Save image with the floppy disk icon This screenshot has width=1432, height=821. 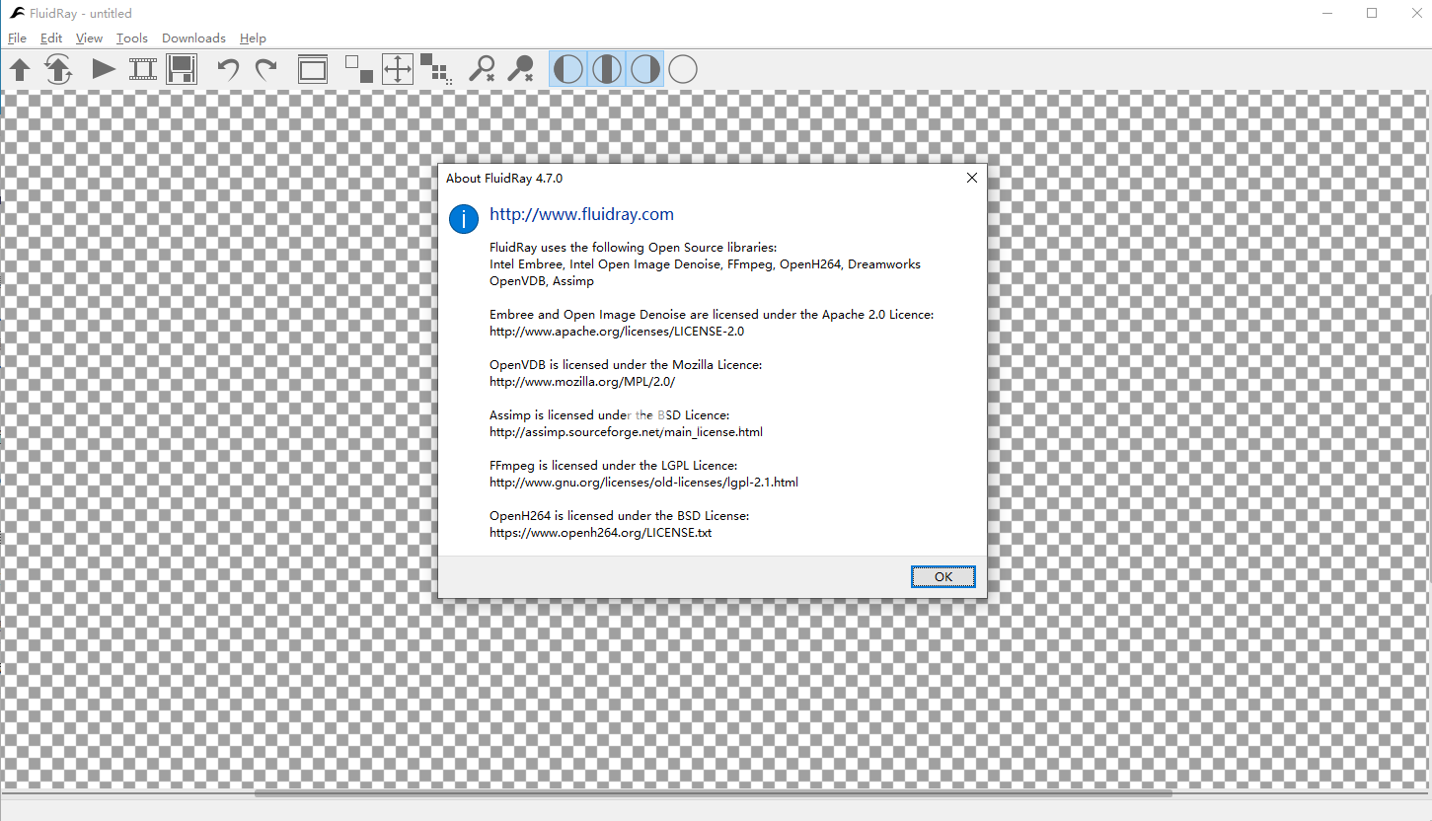(182, 69)
